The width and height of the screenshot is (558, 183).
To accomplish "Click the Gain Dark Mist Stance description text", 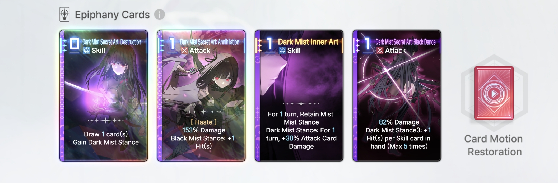I will click(x=106, y=142).
